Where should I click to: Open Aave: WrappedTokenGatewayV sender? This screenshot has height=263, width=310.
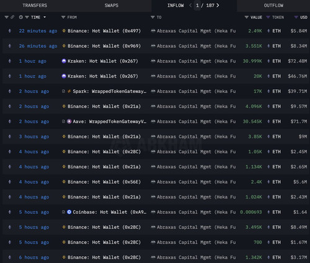pyautogui.click(x=110, y=122)
